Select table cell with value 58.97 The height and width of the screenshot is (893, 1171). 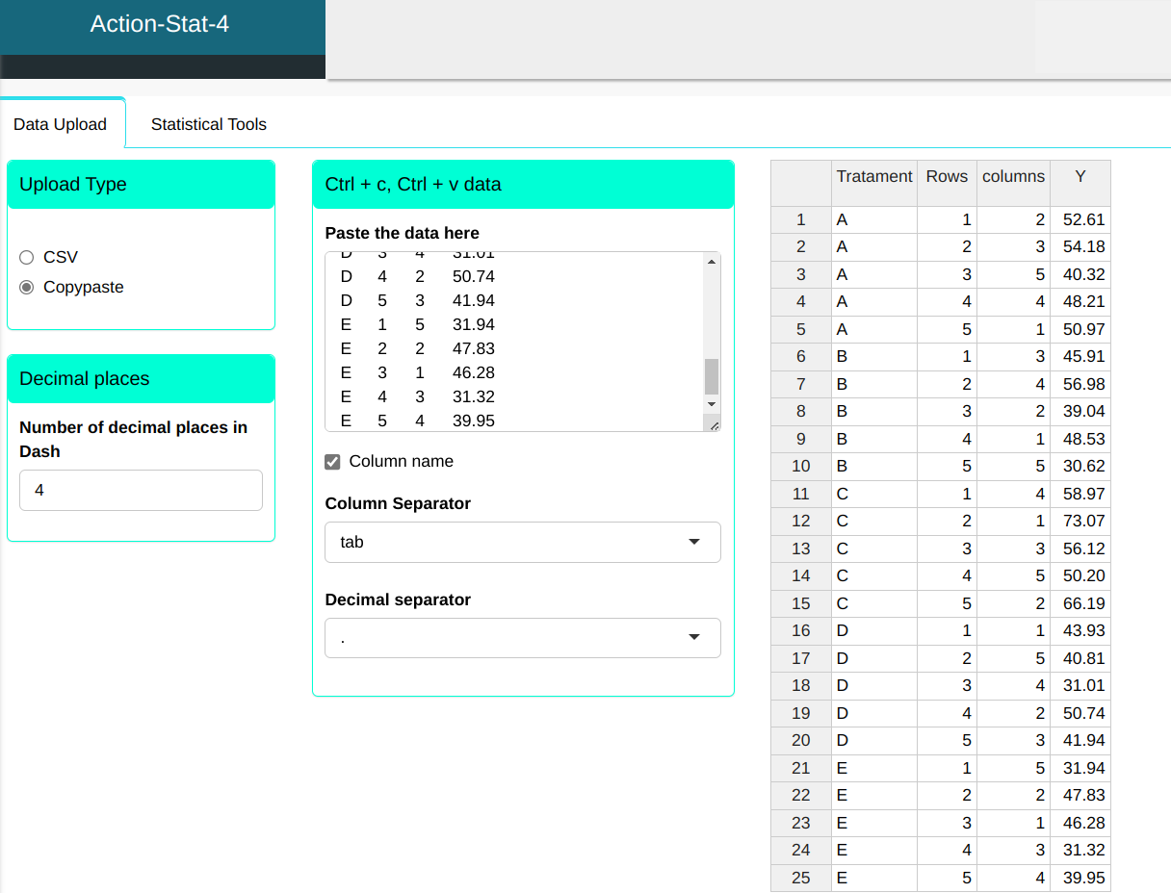[1080, 494]
